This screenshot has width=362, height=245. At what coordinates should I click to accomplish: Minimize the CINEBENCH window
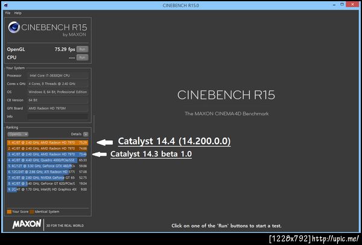coord(335,5)
